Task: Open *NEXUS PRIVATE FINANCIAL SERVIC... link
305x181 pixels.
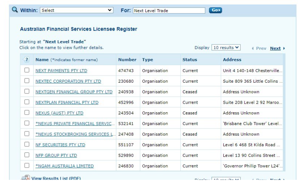Action: [75, 124]
